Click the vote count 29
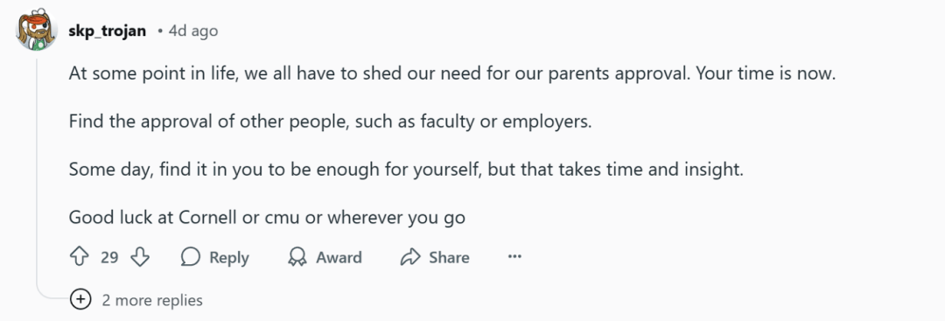The height and width of the screenshot is (321, 945). click(109, 258)
